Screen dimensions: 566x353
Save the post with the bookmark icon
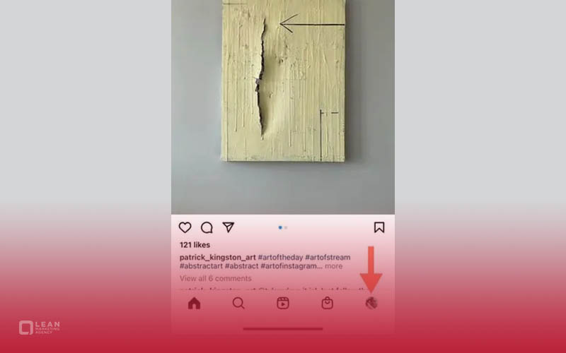(x=379, y=227)
